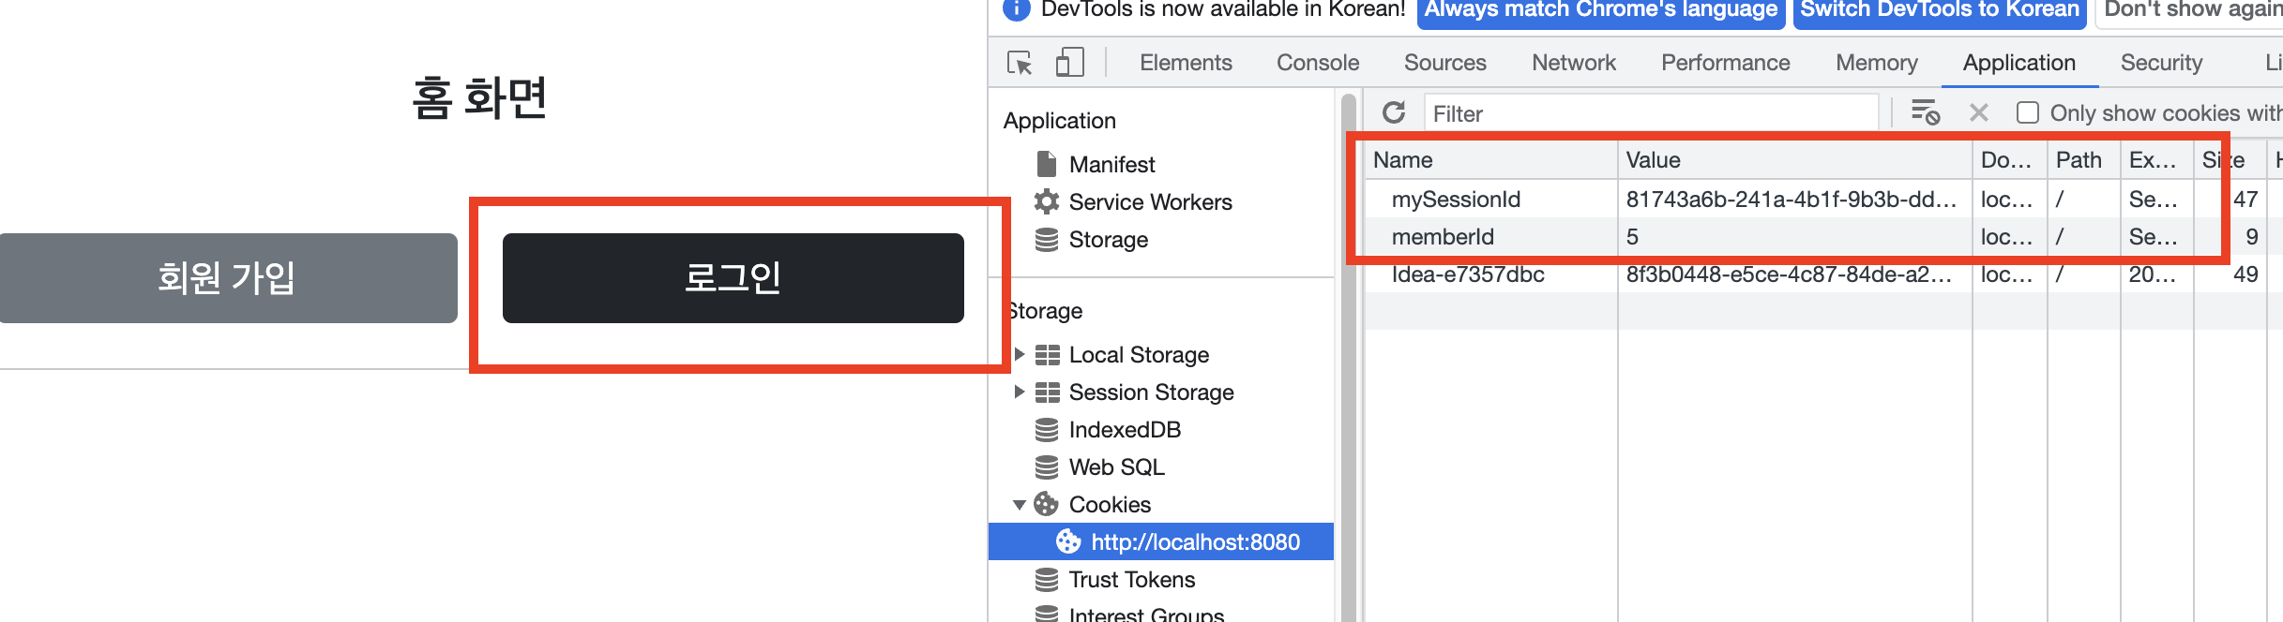Switch to the Network tab

click(1574, 63)
